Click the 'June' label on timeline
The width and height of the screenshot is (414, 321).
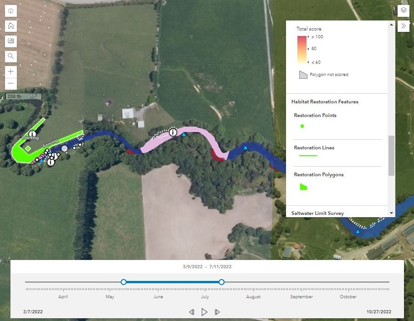(158, 297)
